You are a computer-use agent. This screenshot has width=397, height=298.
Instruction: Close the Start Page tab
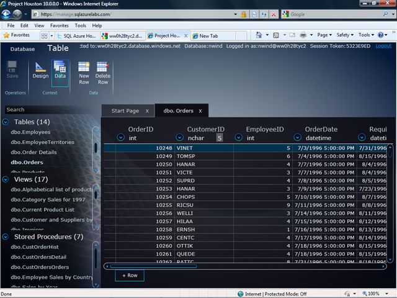147,111
